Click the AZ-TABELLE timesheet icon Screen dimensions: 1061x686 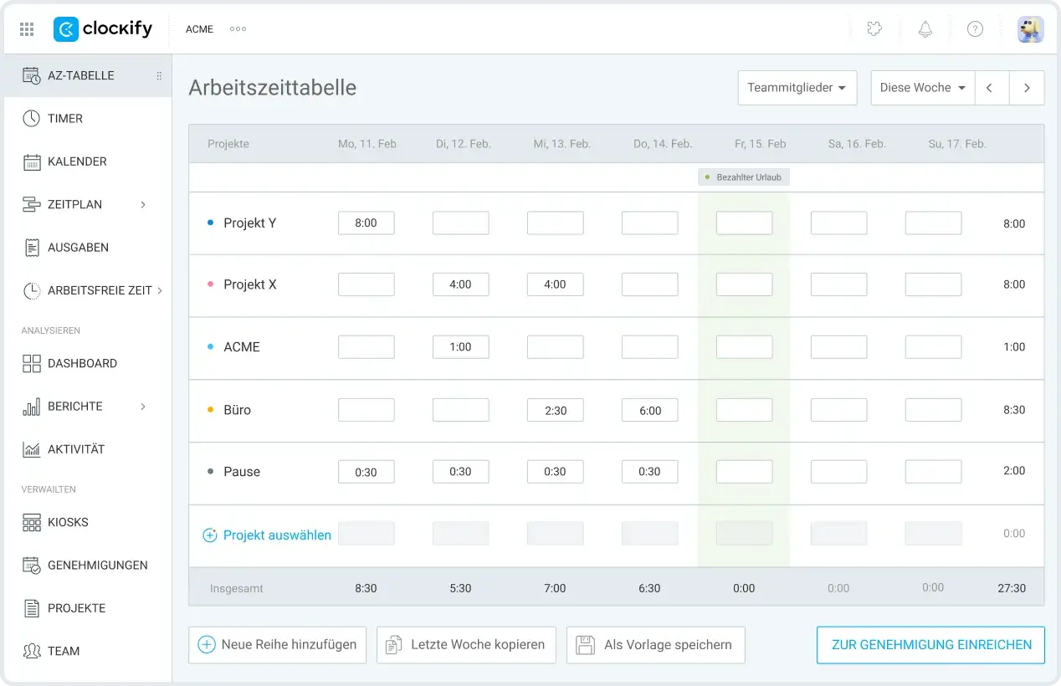(x=32, y=75)
